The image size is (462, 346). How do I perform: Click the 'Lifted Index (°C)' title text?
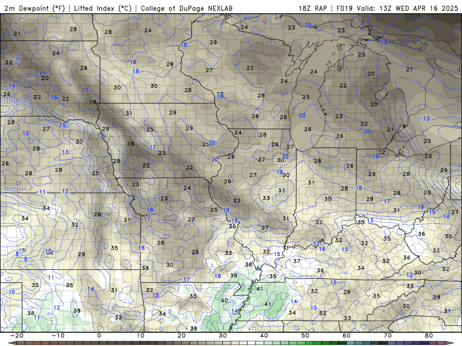pyautogui.click(x=103, y=8)
